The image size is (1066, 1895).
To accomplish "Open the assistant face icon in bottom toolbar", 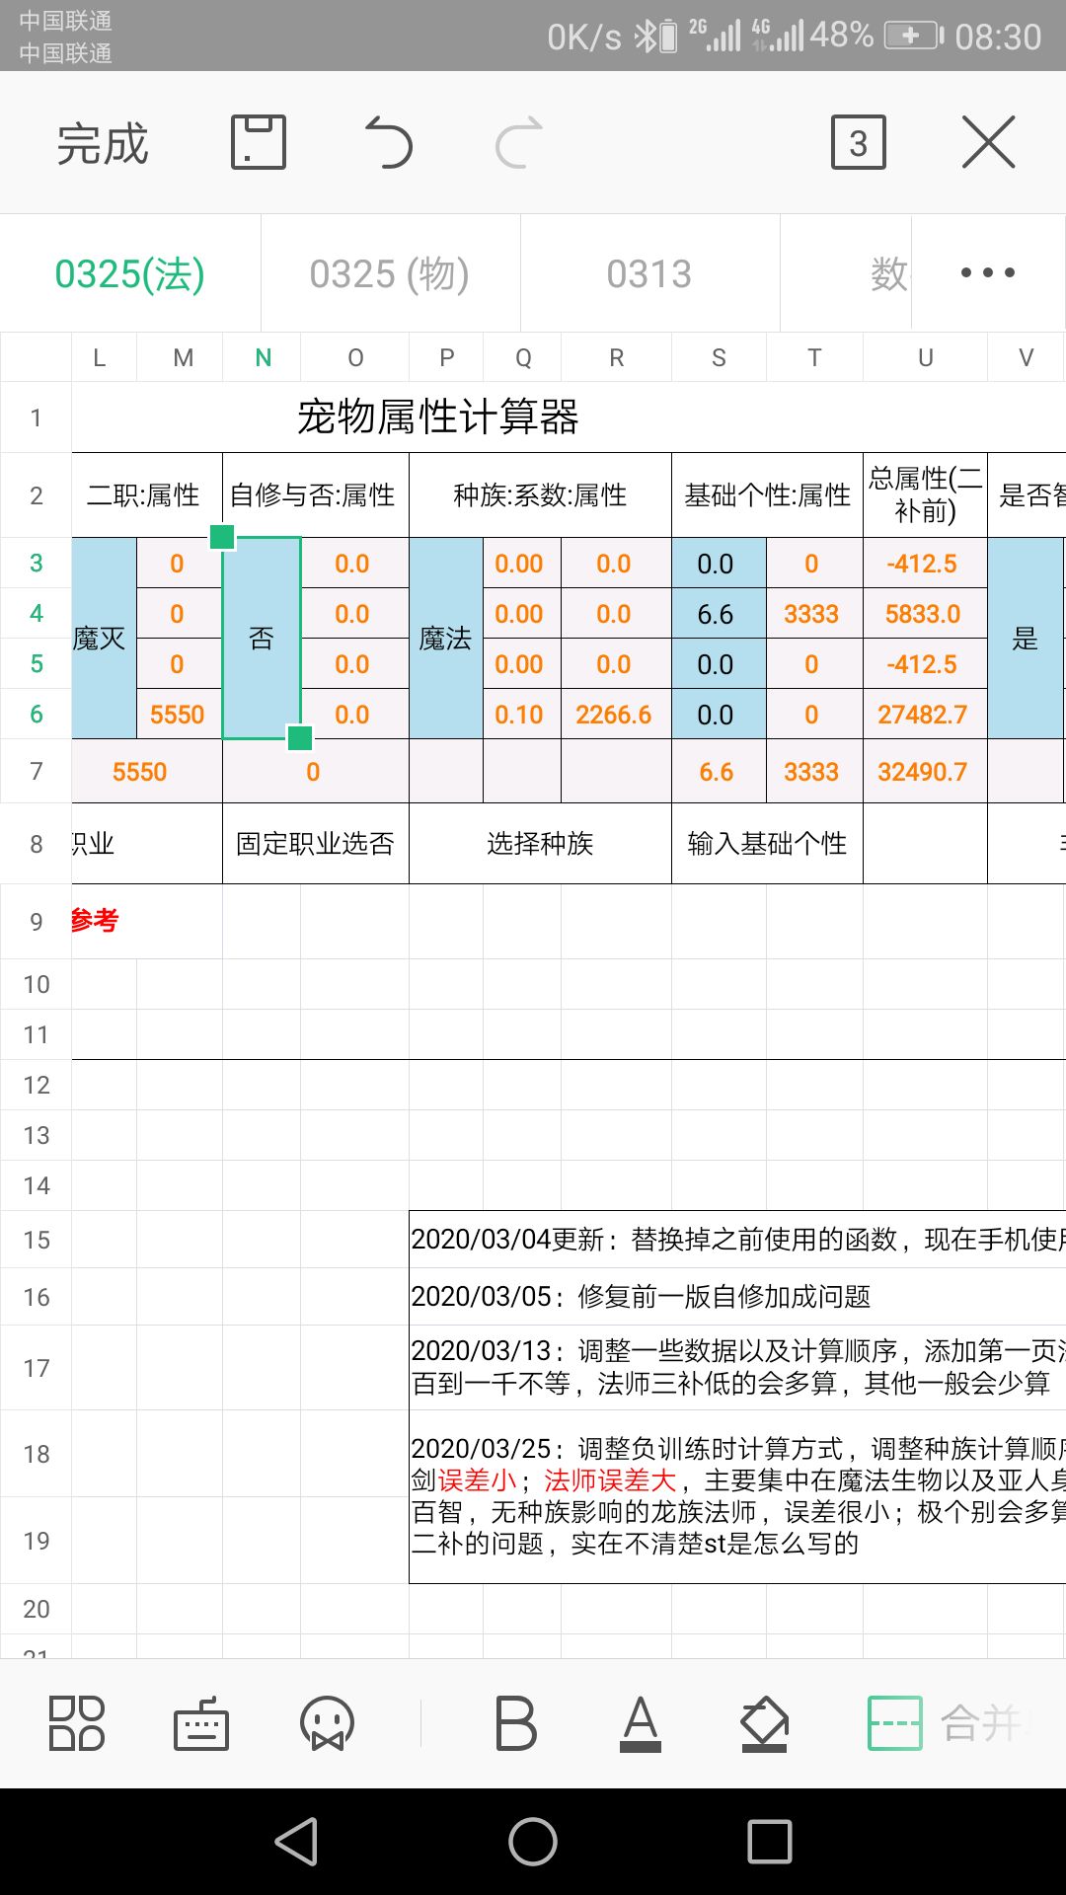I will pyautogui.click(x=327, y=1723).
